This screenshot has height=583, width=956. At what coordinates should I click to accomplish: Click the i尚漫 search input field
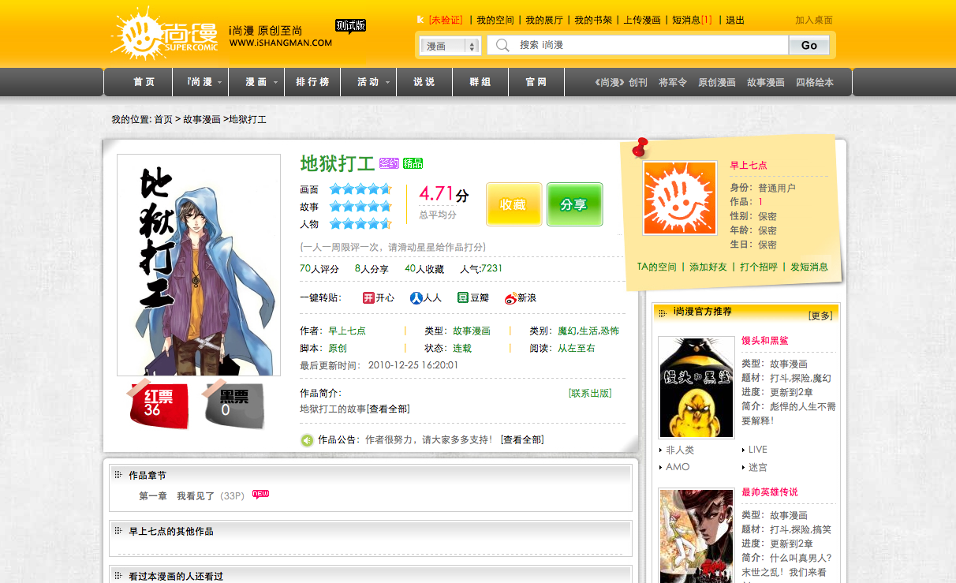pos(651,46)
